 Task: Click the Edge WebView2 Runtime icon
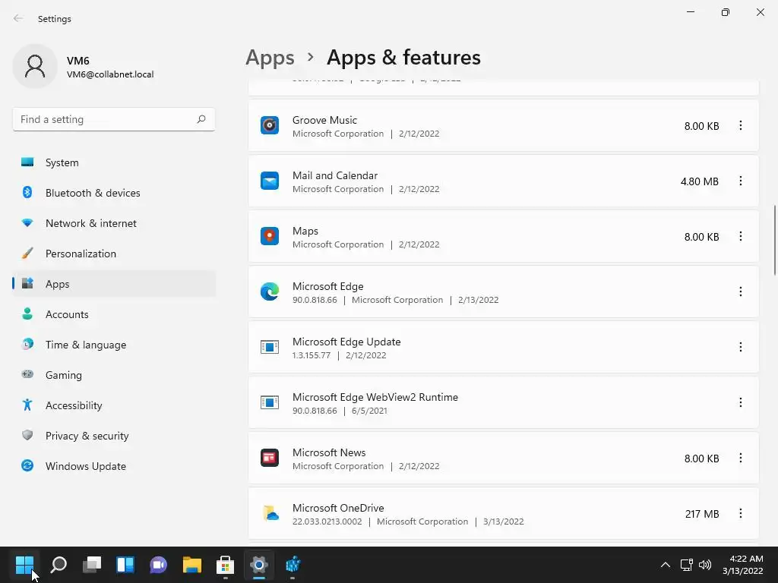click(x=270, y=402)
